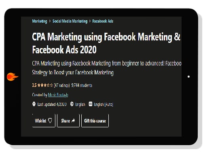Click the globe language icon
Viewport: 203px width, 154px height.
(x=72, y=104)
